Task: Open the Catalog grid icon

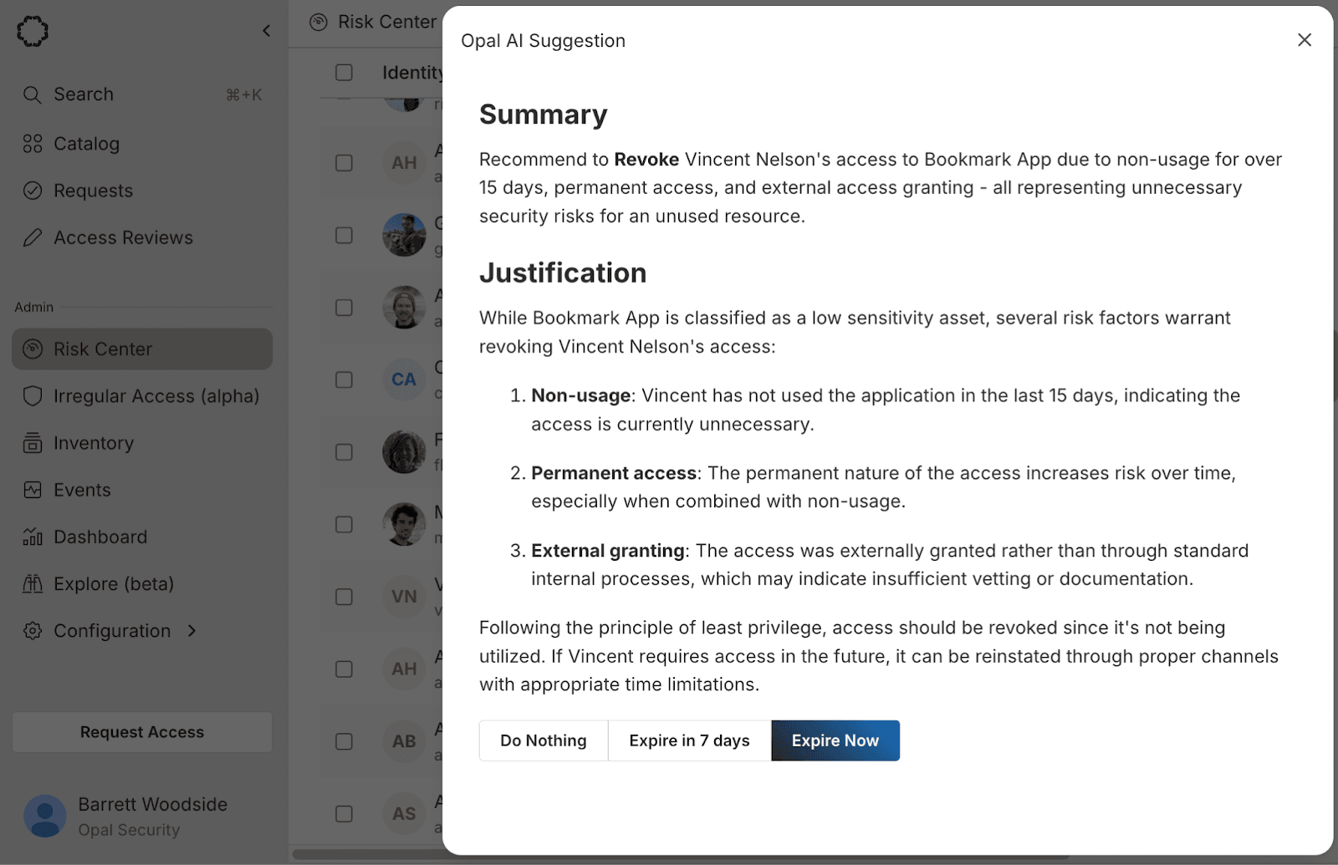Action: (x=32, y=144)
